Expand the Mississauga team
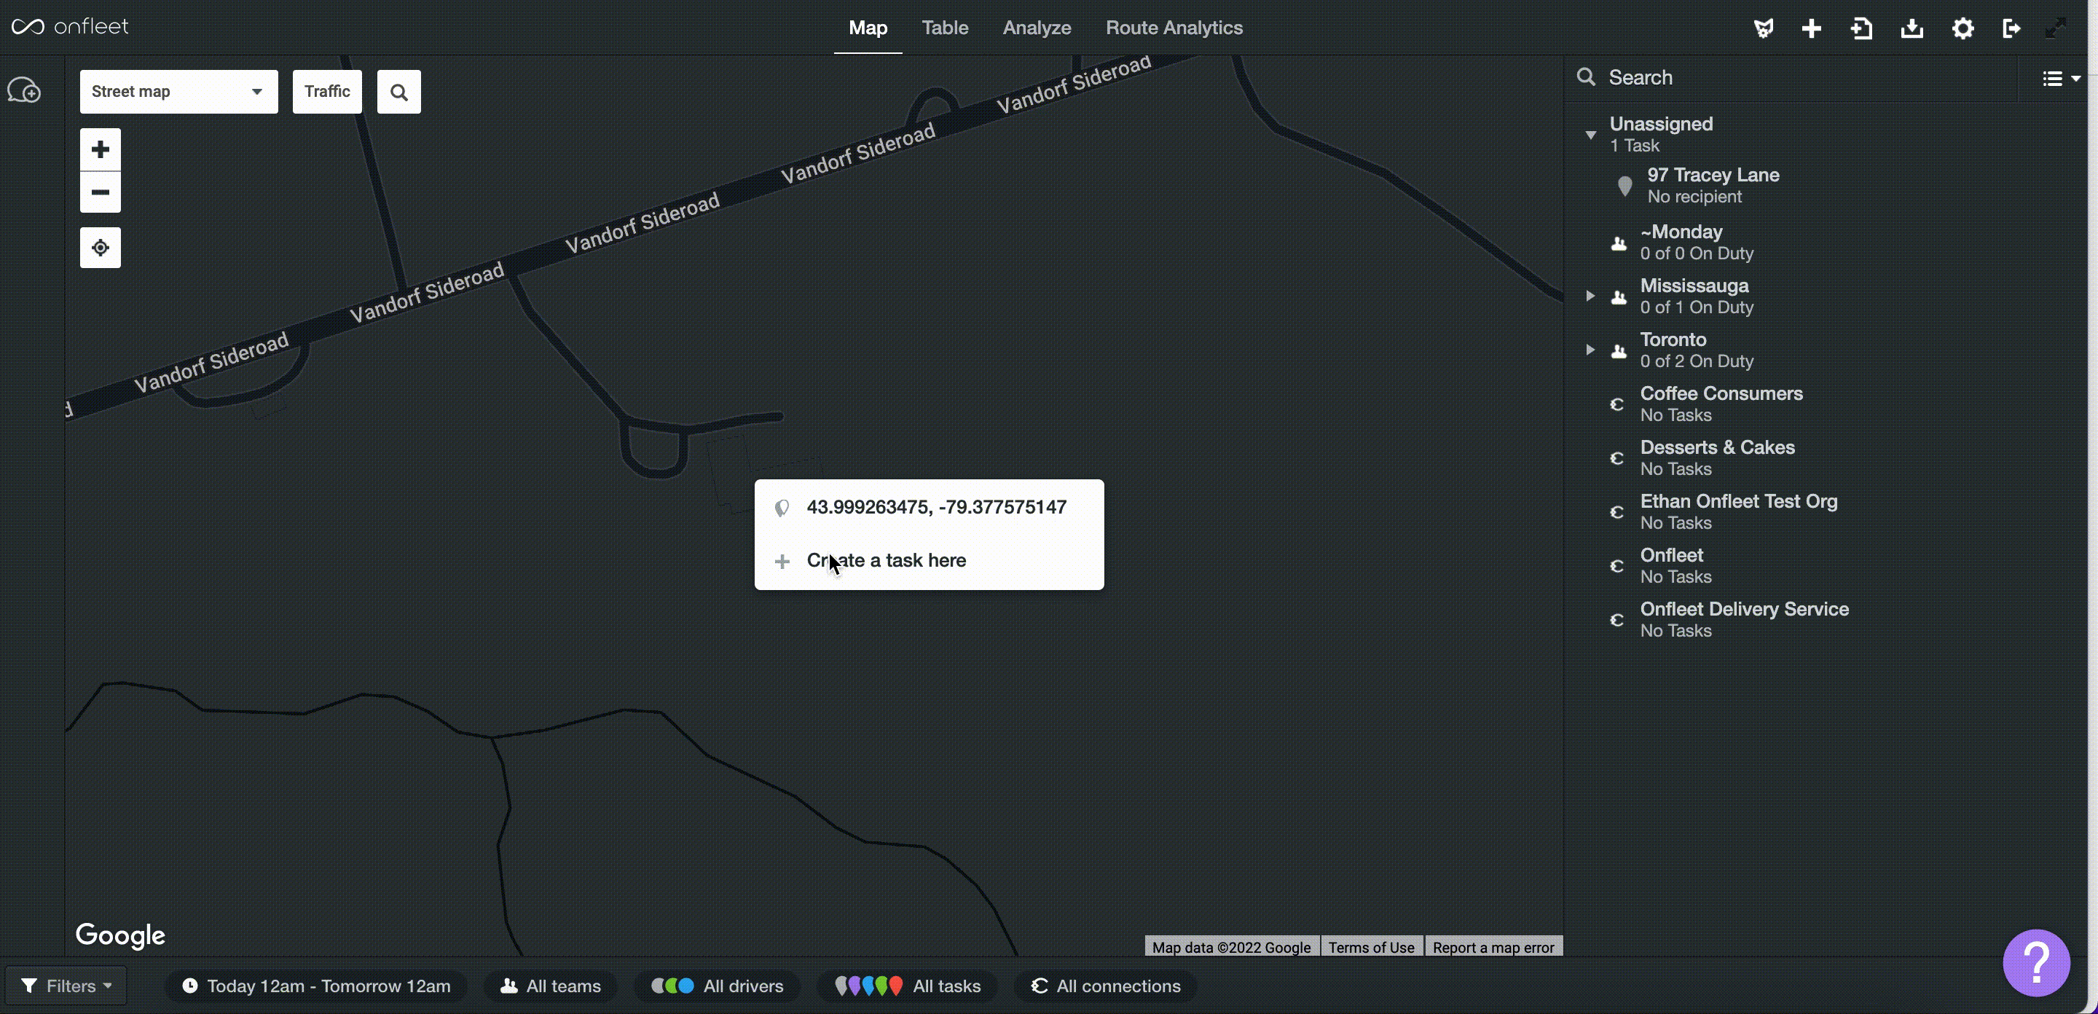The image size is (2098, 1014). 1590,296
